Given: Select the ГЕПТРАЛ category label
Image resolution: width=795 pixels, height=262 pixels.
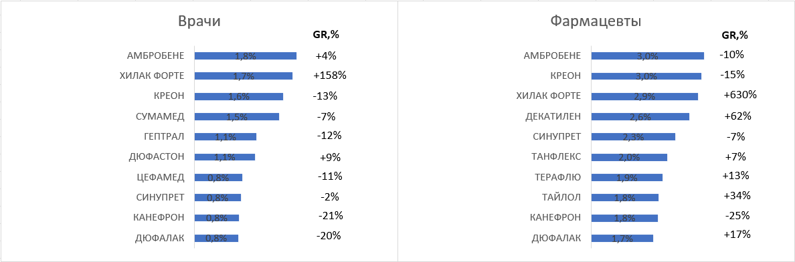Looking at the screenshot, I should coord(164,136).
